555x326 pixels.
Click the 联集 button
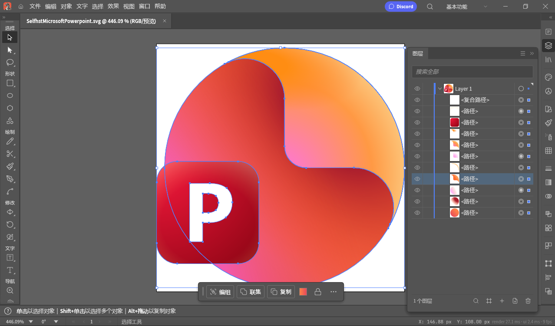(x=251, y=292)
